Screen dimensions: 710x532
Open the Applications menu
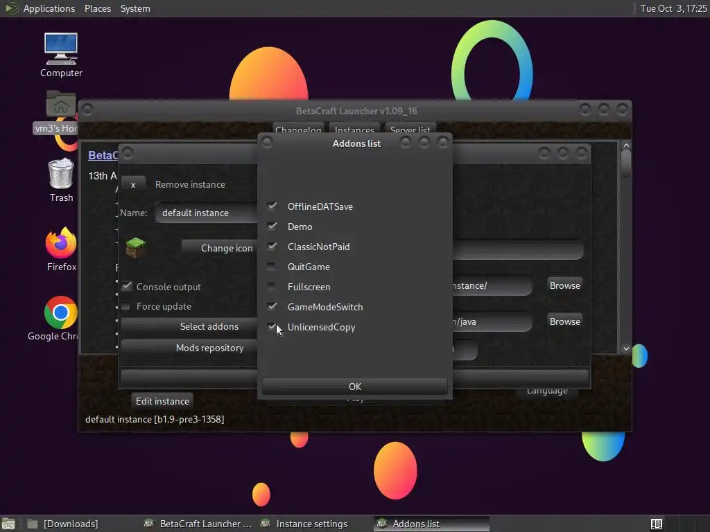49,8
